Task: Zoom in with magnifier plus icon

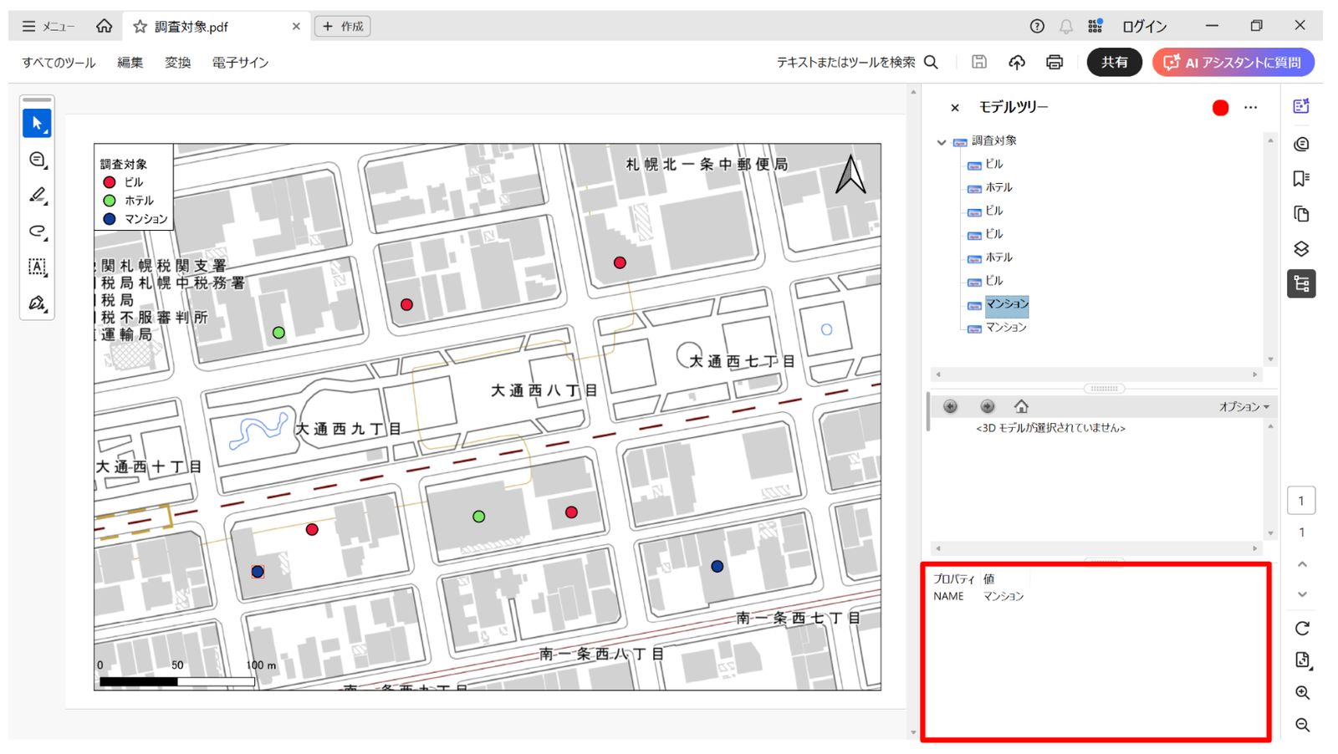Action: pyautogui.click(x=1302, y=693)
